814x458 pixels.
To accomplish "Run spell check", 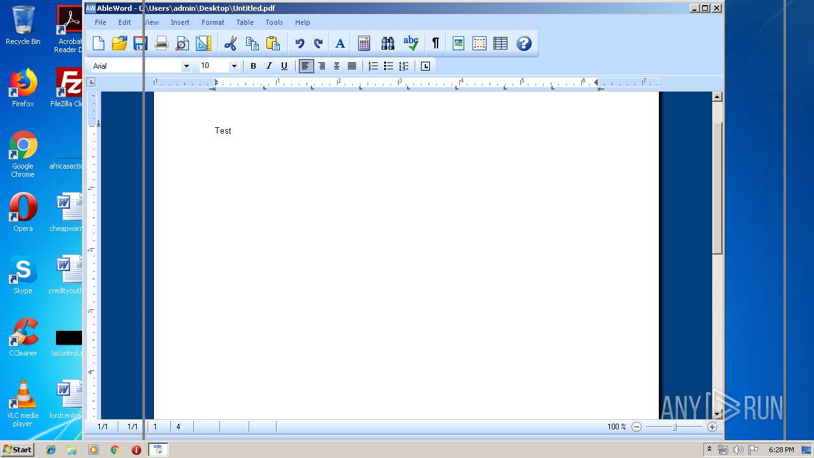I will (x=411, y=43).
